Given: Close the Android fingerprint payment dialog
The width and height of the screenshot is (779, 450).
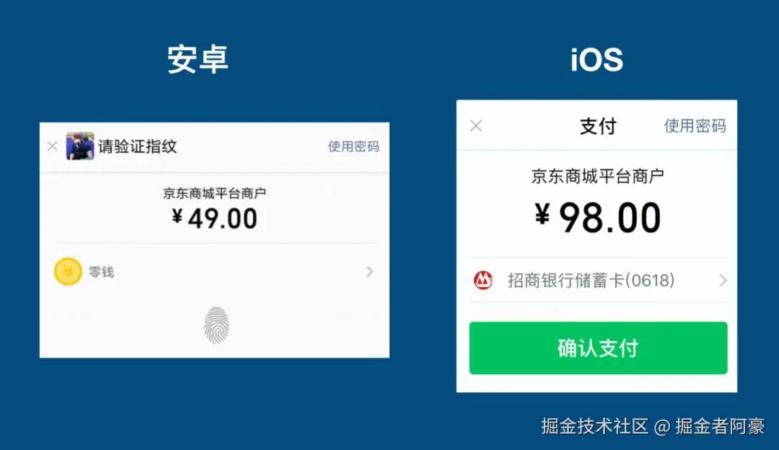Looking at the screenshot, I should tap(52, 146).
